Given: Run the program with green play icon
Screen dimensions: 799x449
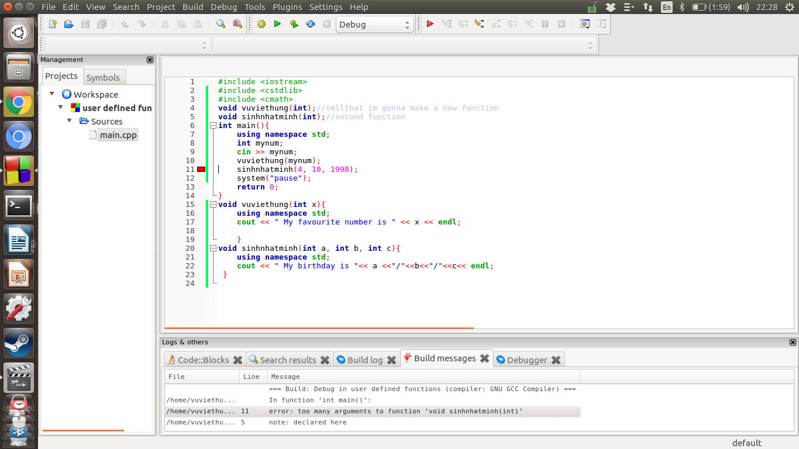Looking at the screenshot, I should [x=278, y=24].
